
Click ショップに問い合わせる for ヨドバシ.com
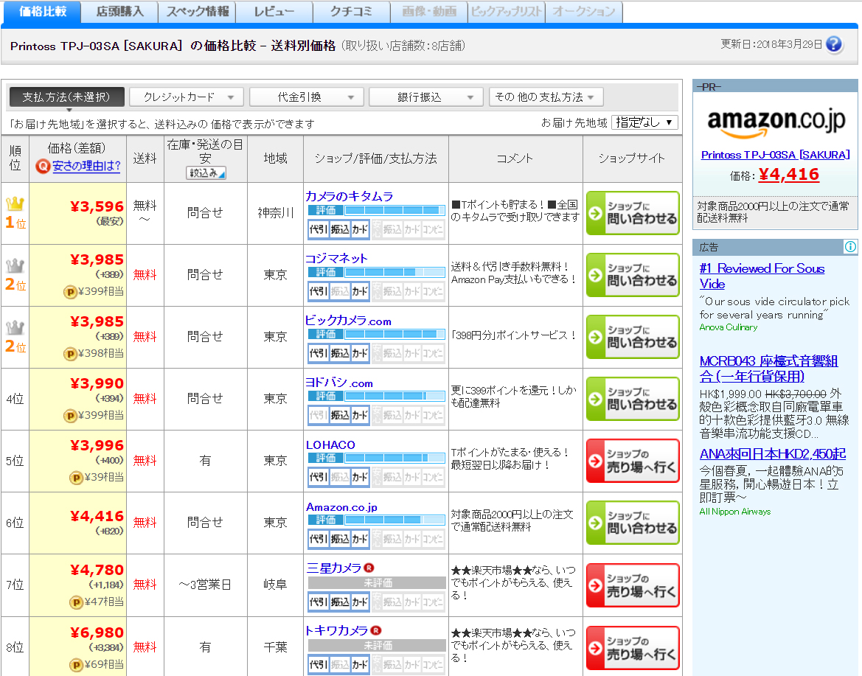point(633,399)
